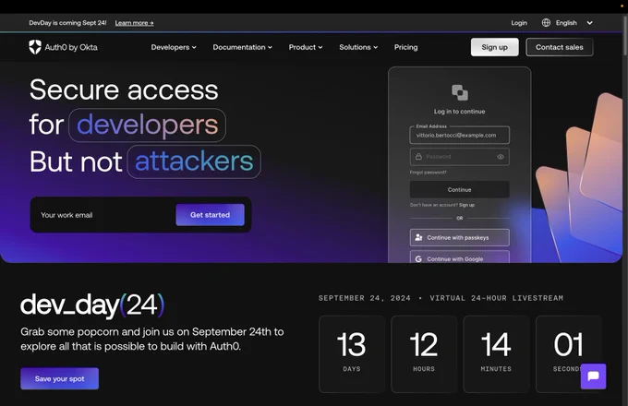Screen dimensions: 628x406
Task: Click Save your spot button
Action: (x=60, y=378)
